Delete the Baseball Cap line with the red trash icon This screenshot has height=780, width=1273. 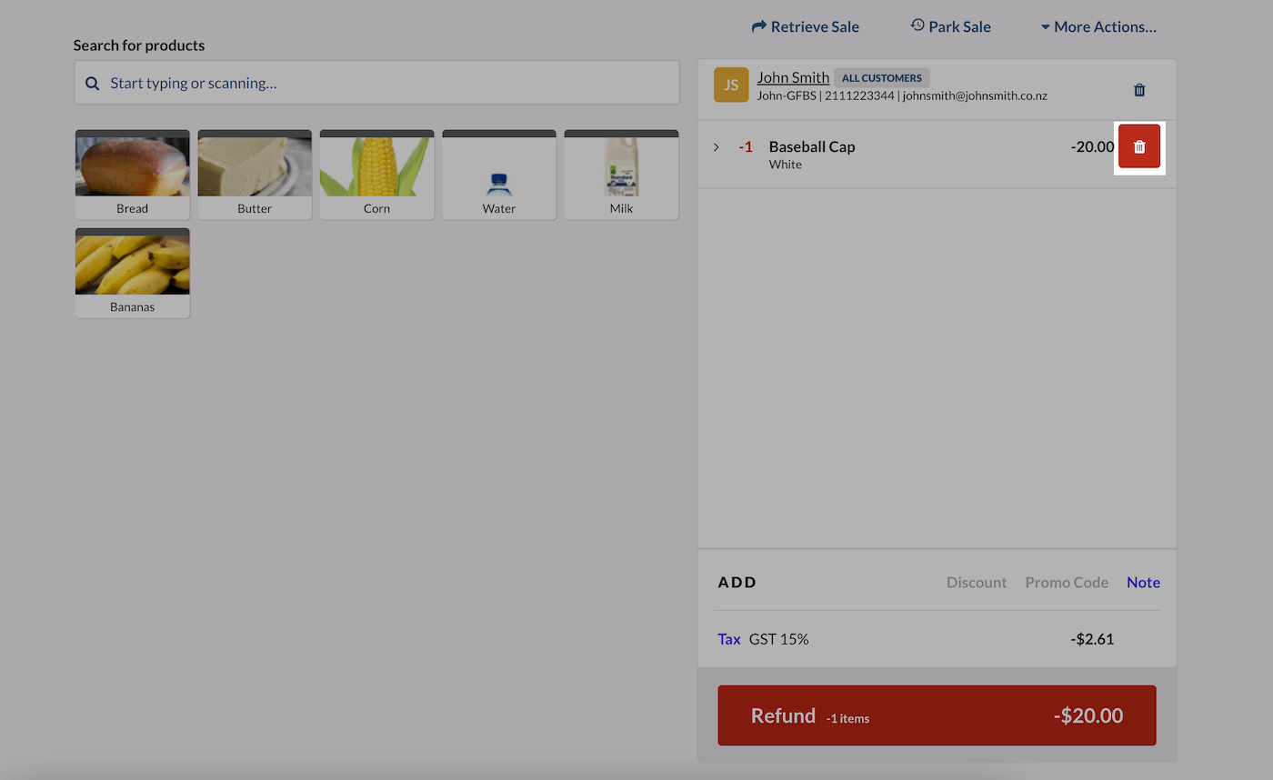(x=1139, y=146)
